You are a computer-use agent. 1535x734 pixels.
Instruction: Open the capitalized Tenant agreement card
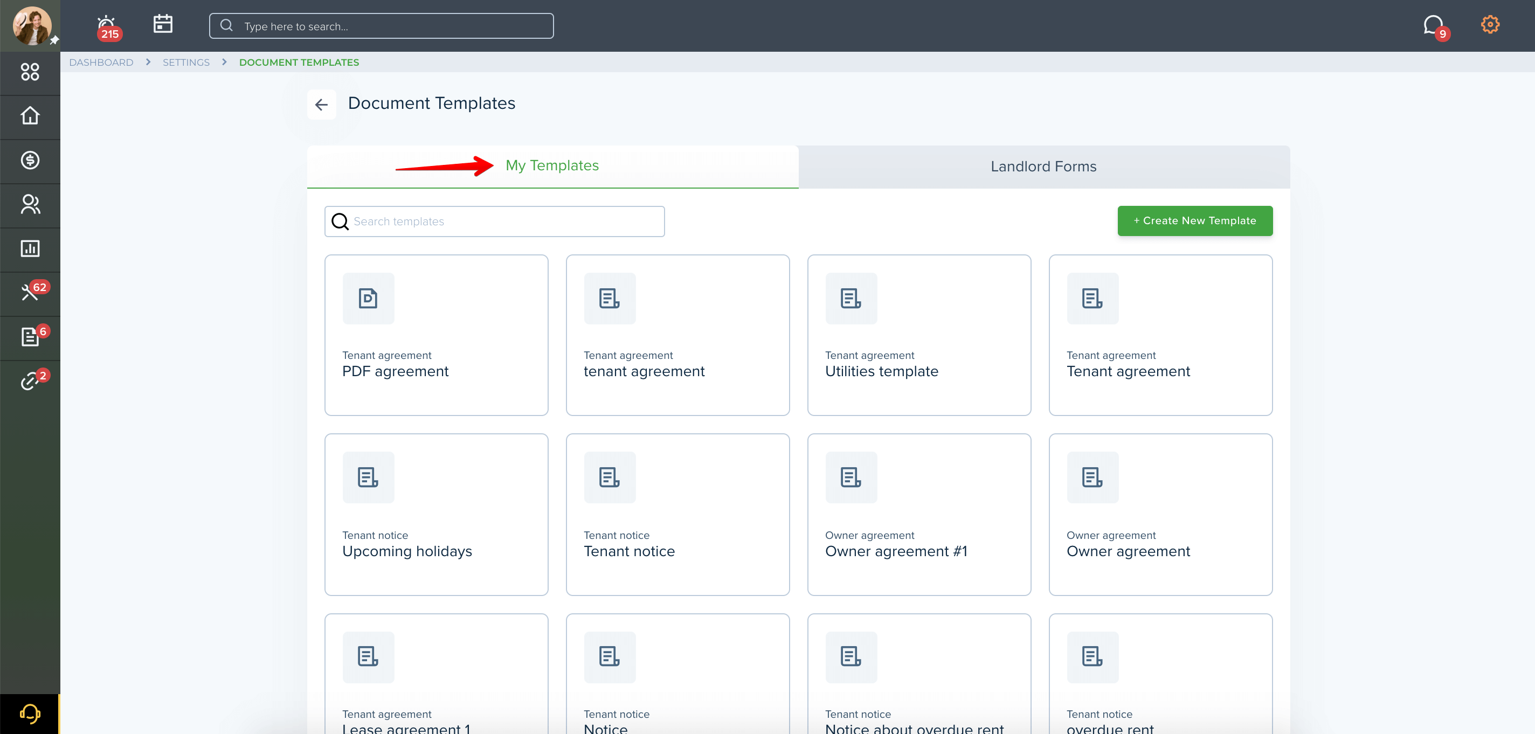point(1160,335)
